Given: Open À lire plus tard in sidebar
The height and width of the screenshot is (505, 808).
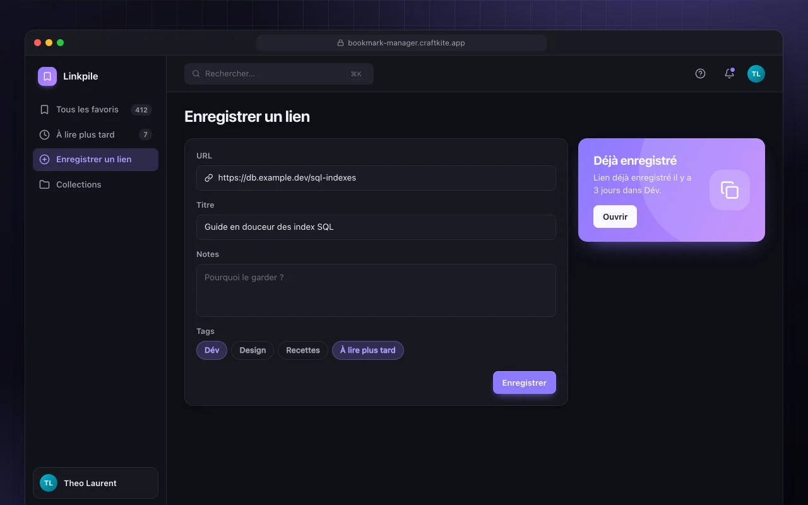Looking at the screenshot, I should coord(95,134).
